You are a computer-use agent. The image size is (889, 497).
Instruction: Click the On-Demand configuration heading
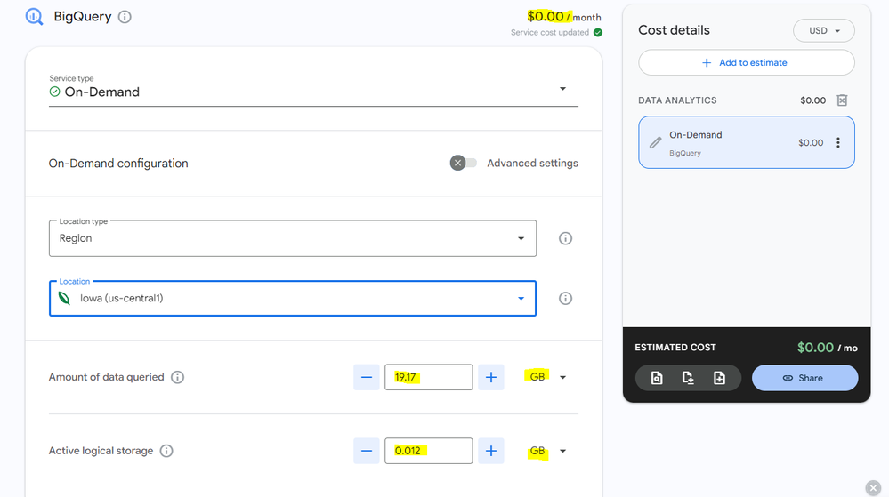tap(118, 164)
